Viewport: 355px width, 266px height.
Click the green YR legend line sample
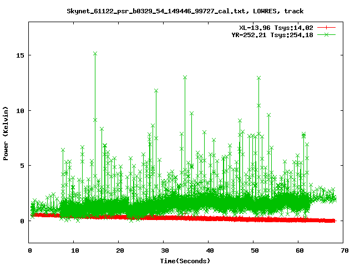(x=326, y=34)
